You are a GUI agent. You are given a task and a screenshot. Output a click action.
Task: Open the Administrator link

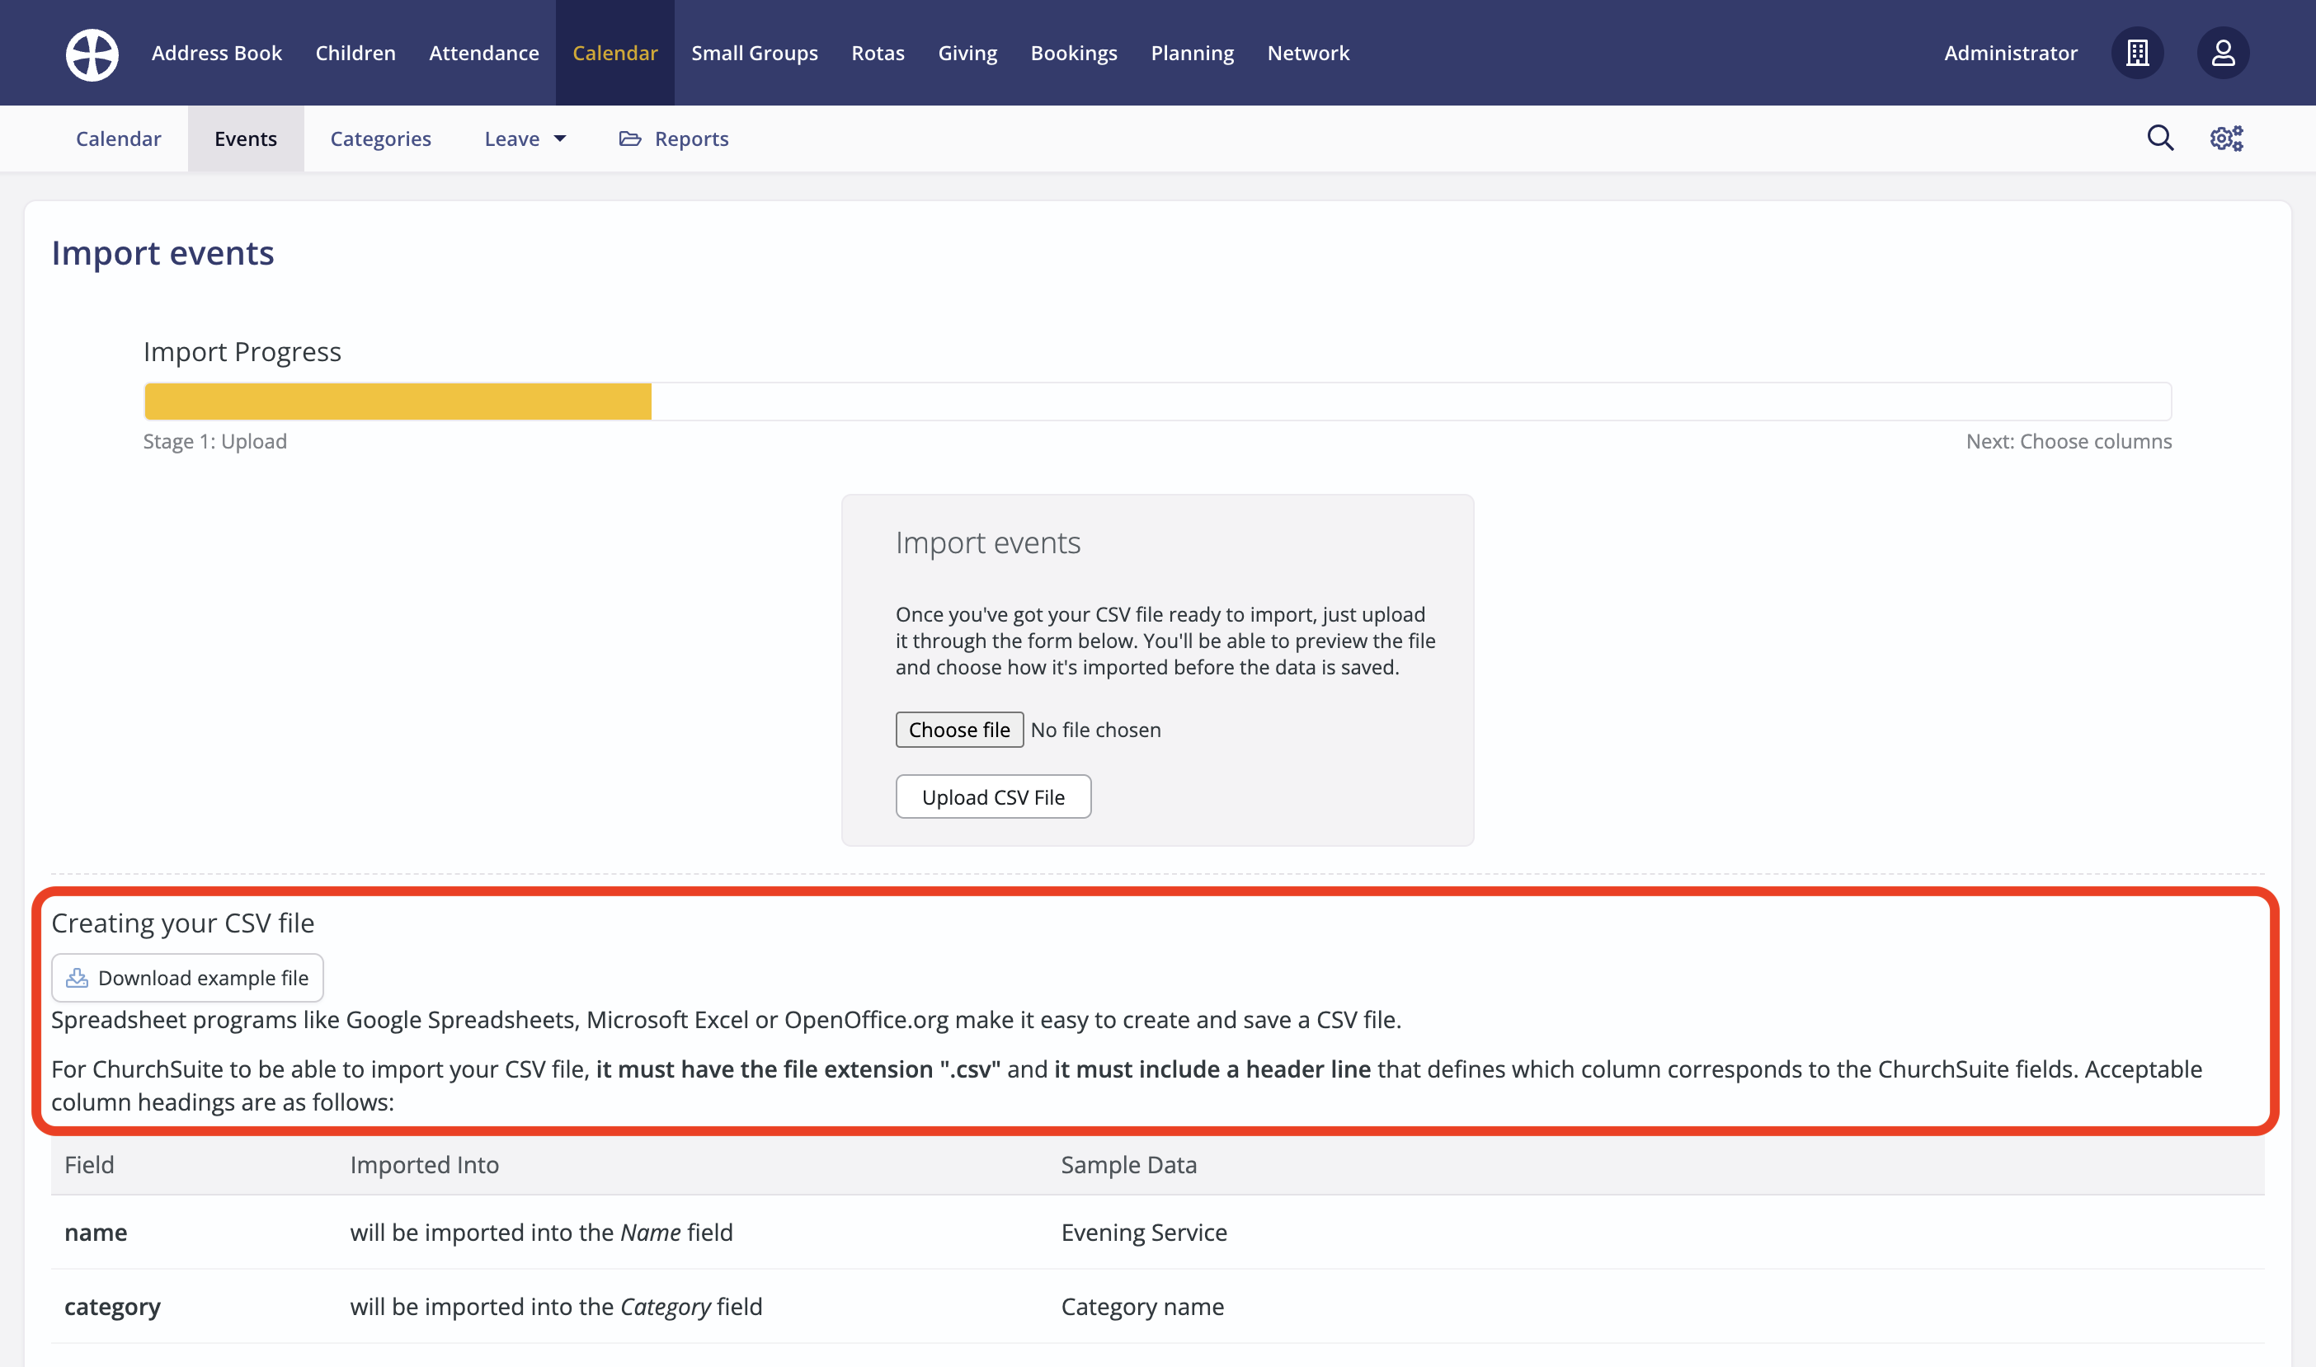2010,54
